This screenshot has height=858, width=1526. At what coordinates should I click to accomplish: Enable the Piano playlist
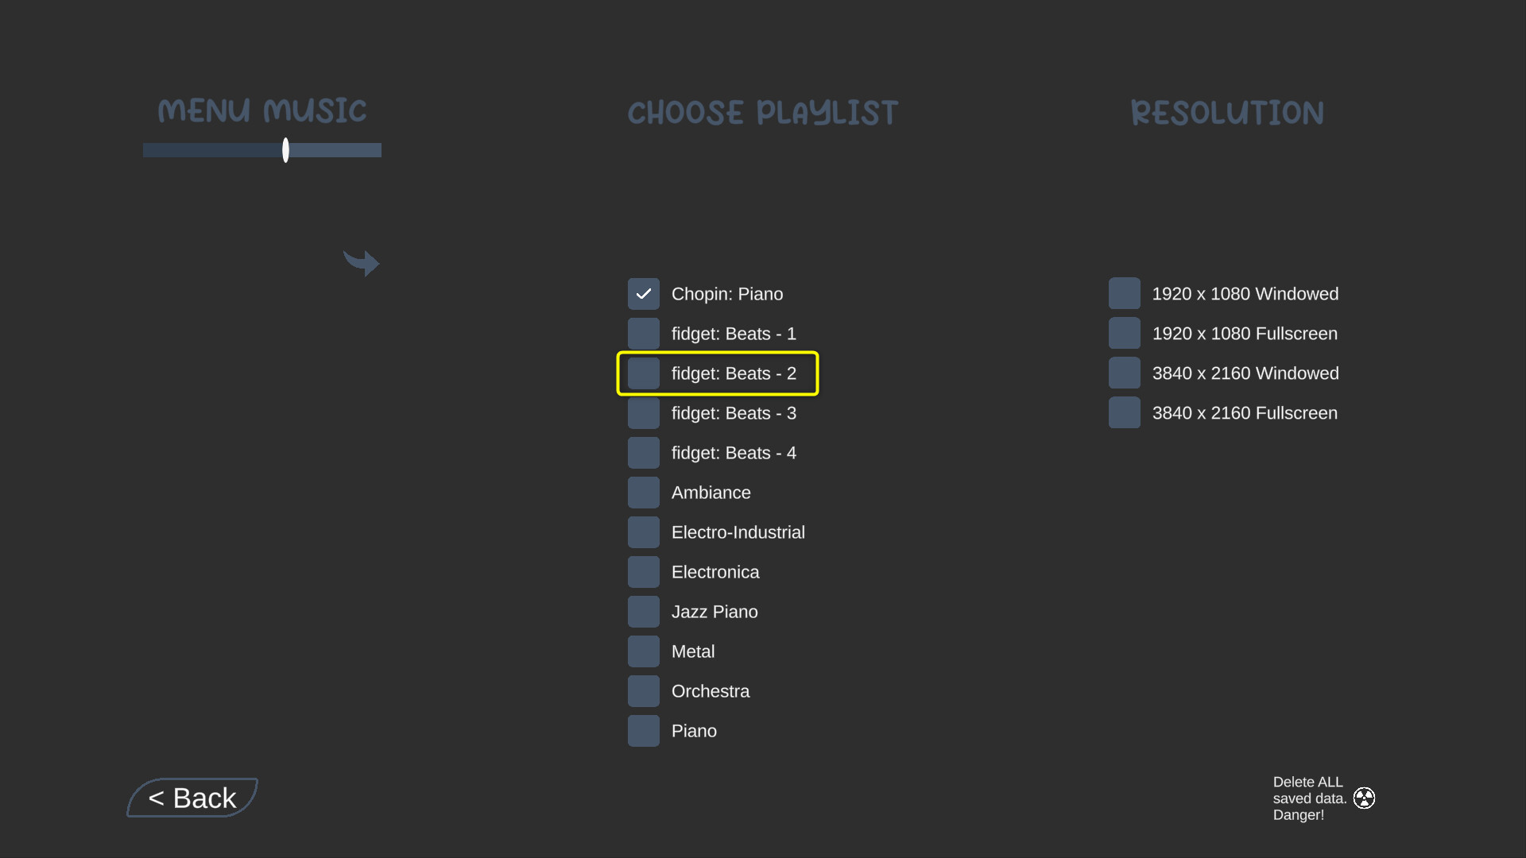click(x=643, y=730)
